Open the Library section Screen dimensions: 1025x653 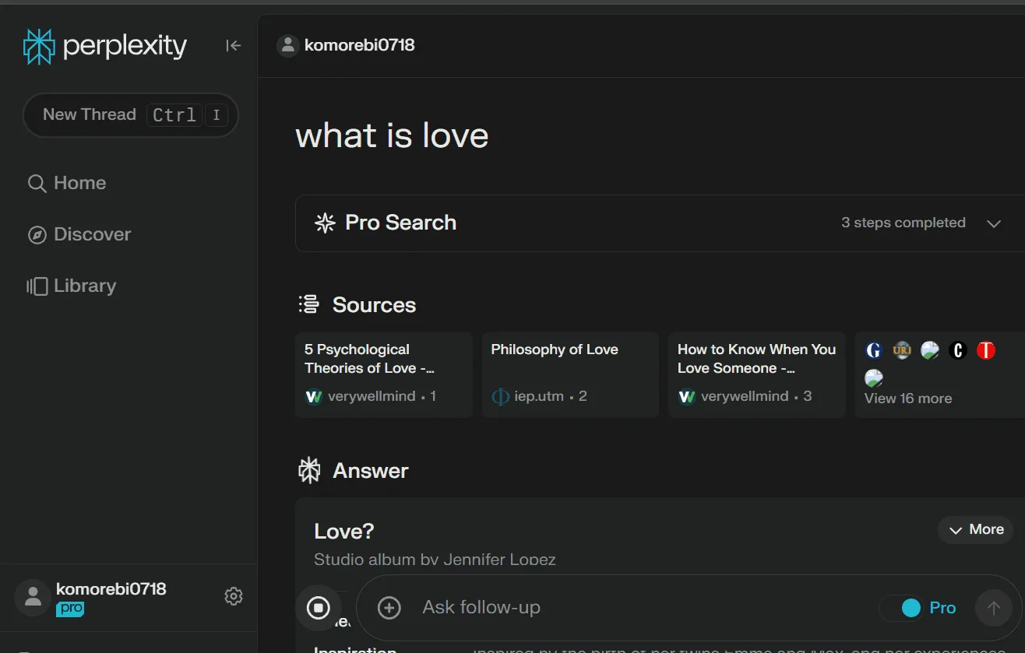[x=72, y=286]
